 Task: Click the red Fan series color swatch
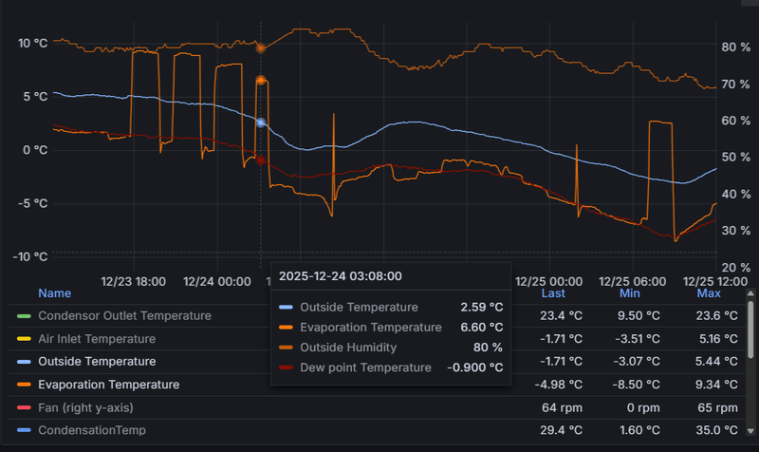(24, 407)
